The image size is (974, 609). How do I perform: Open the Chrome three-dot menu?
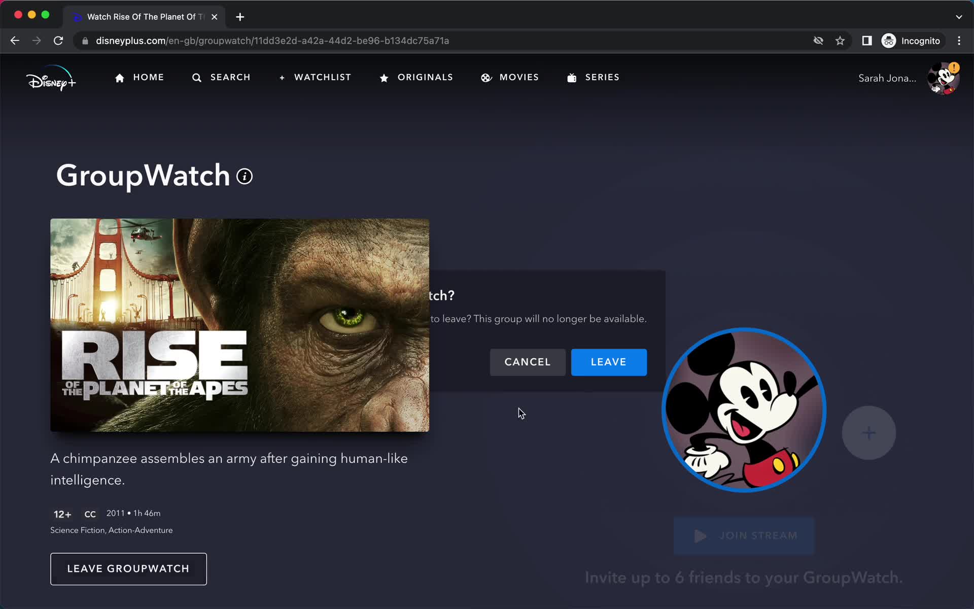coord(959,41)
